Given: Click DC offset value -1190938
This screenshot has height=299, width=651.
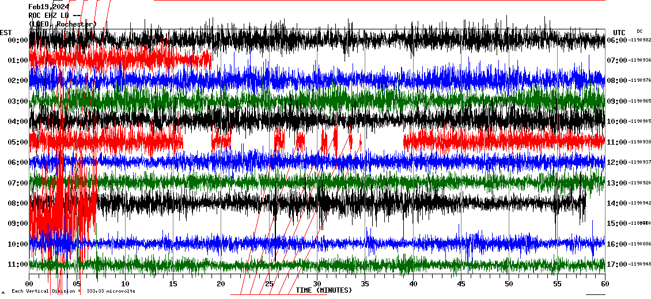Looking at the screenshot, I should tap(639, 142).
